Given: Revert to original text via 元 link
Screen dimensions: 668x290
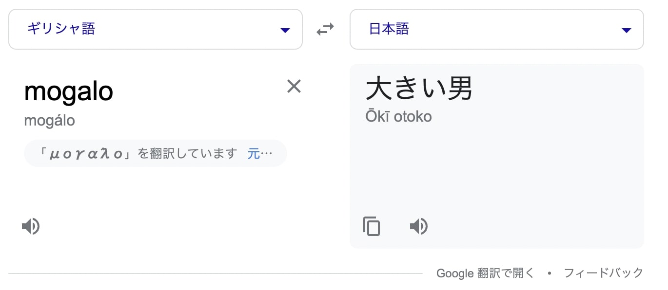Looking at the screenshot, I should click(x=260, y=154).
